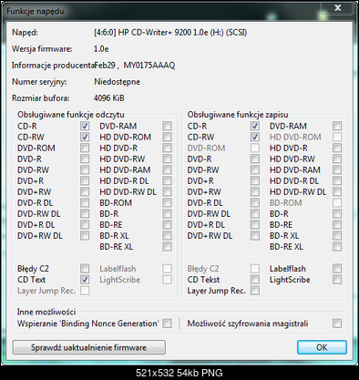This screenshot has width=359, height=380.
Task: Toggle CD-RW checkbox under read functions
Action: tap(85, 137)
